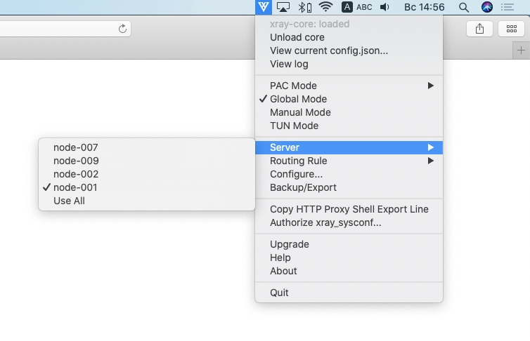Expand the PAC Mode submenu

tap(349, 86)
